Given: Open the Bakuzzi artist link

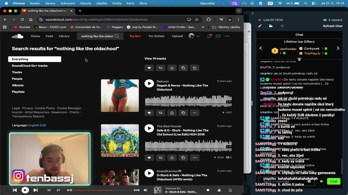Looking at the screenshot, I should 163,81.
